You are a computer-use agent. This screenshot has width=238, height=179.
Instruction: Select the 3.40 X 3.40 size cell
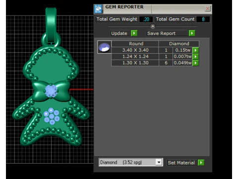135,50
